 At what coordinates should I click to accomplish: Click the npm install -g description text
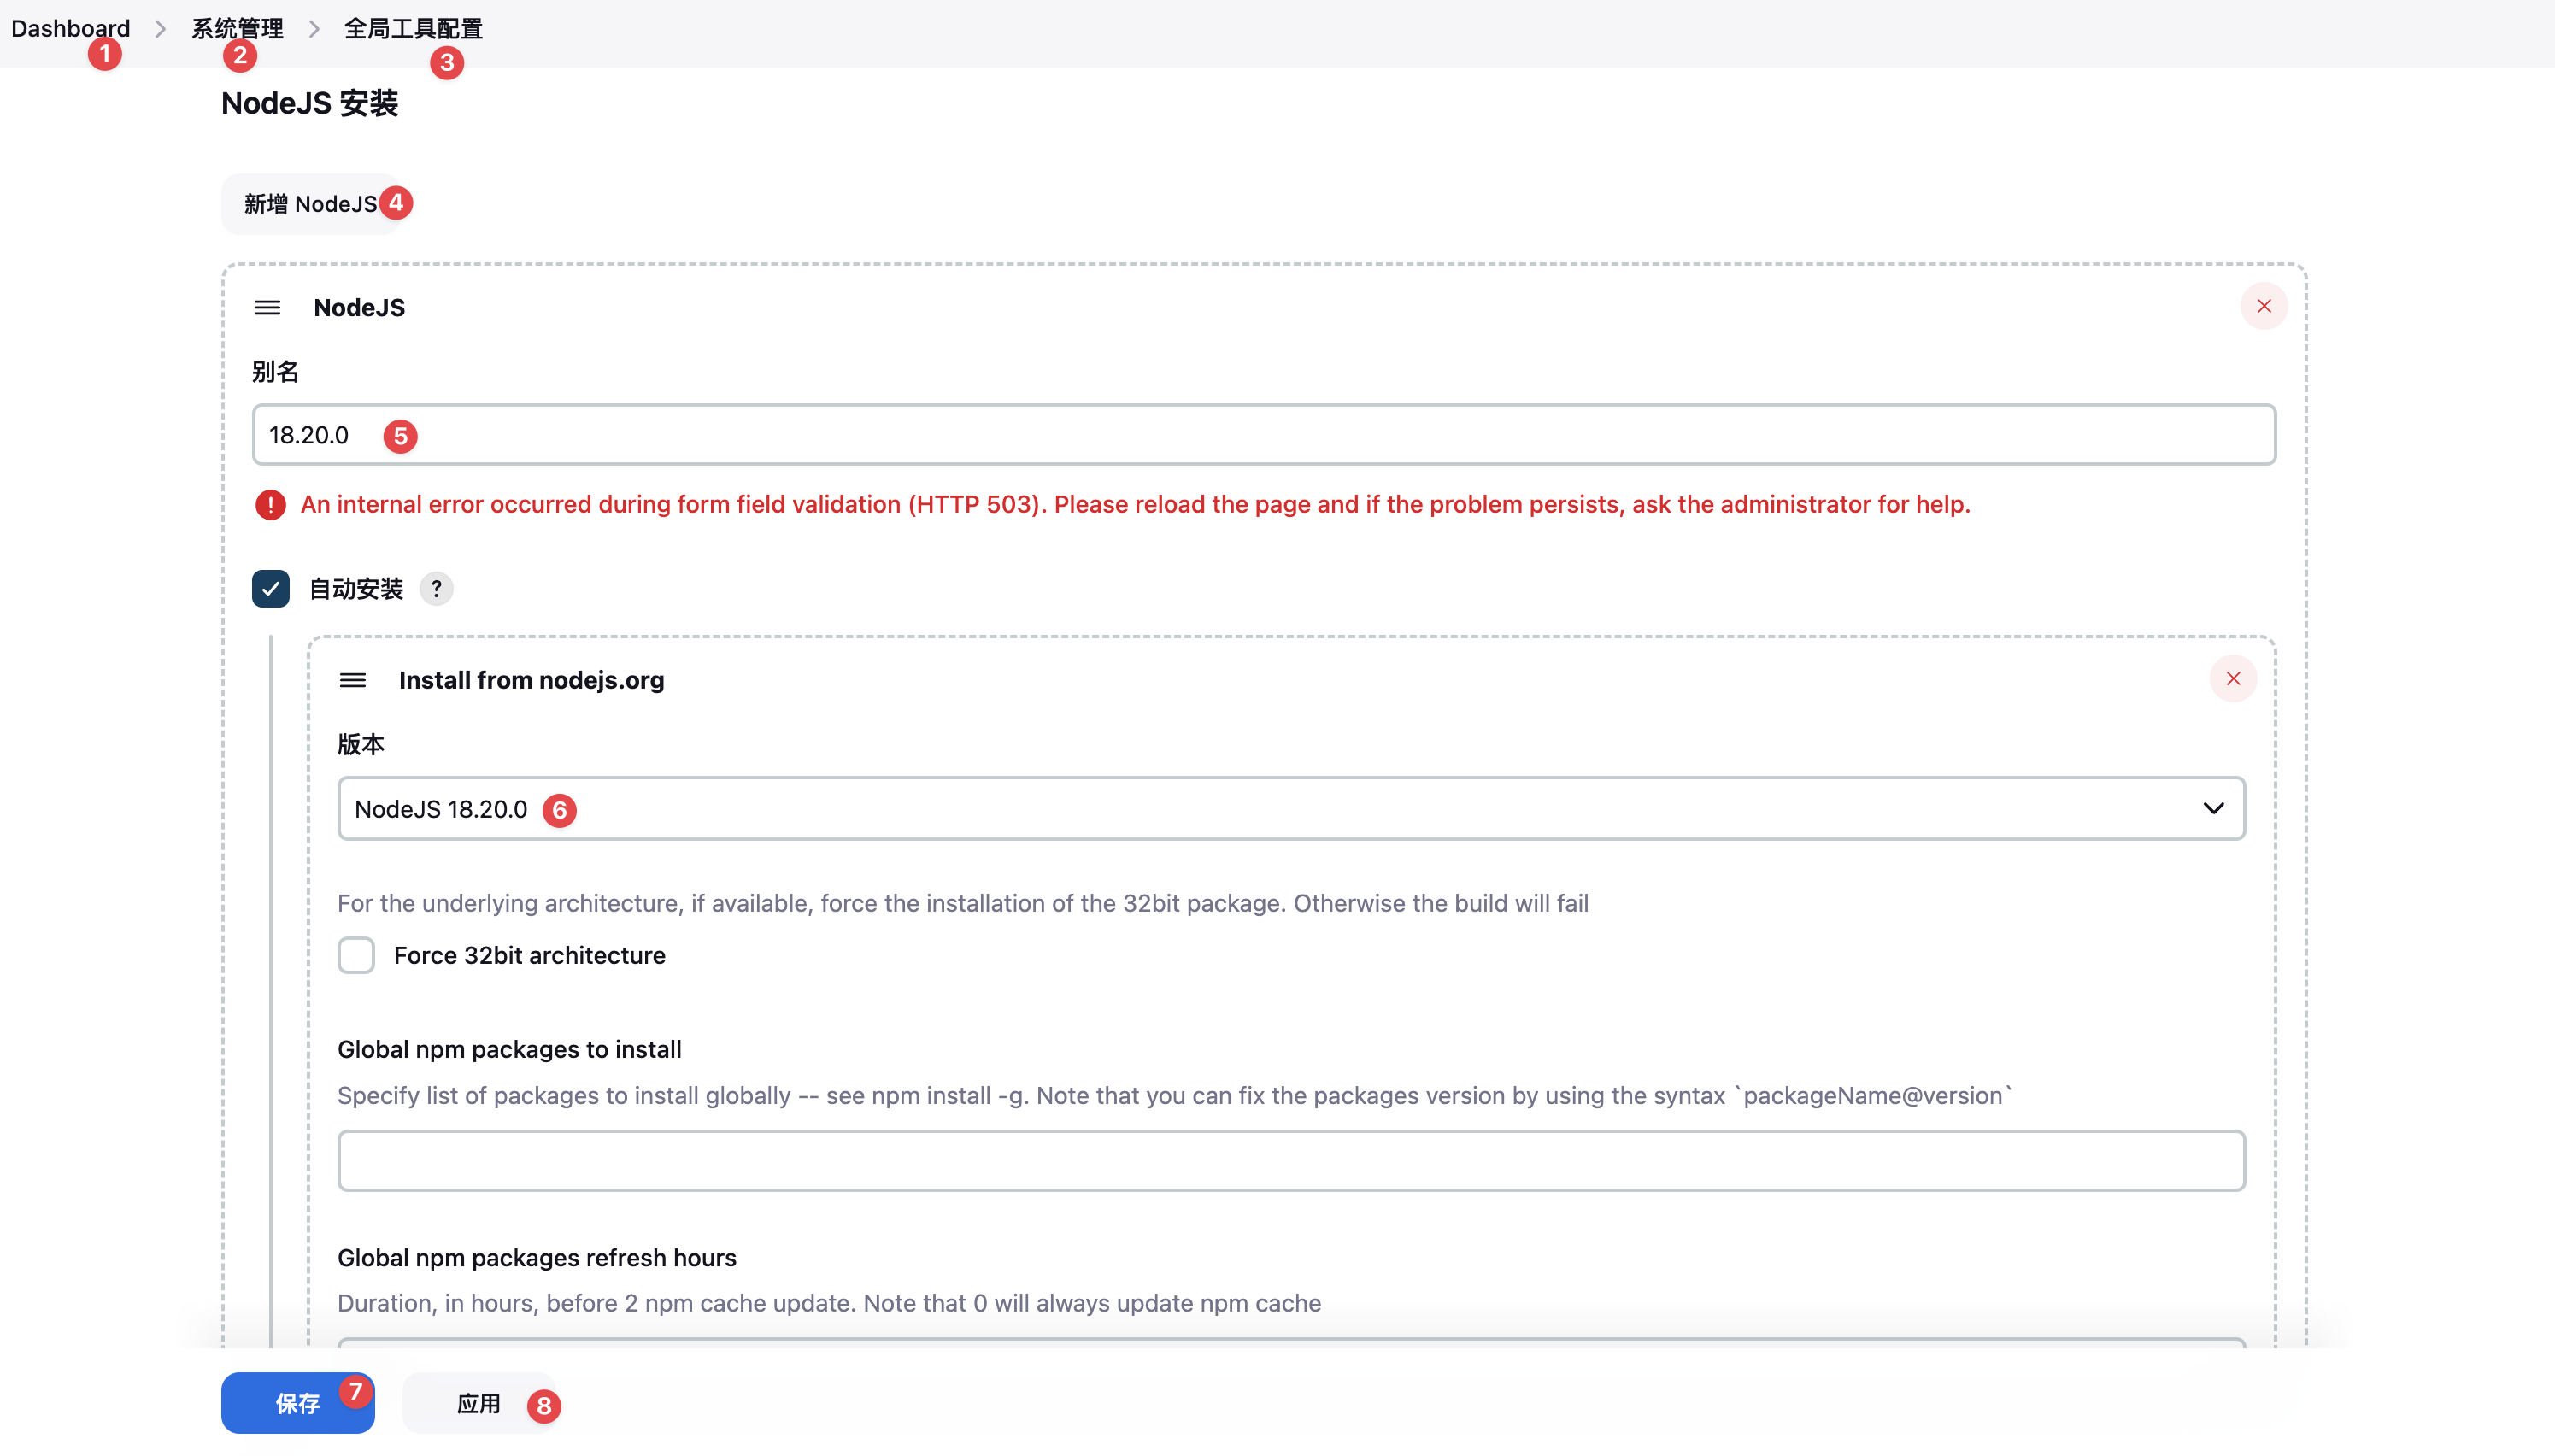(x=1175, y=1095)
